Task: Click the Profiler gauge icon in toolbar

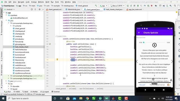Action: [x=145, y=6]
